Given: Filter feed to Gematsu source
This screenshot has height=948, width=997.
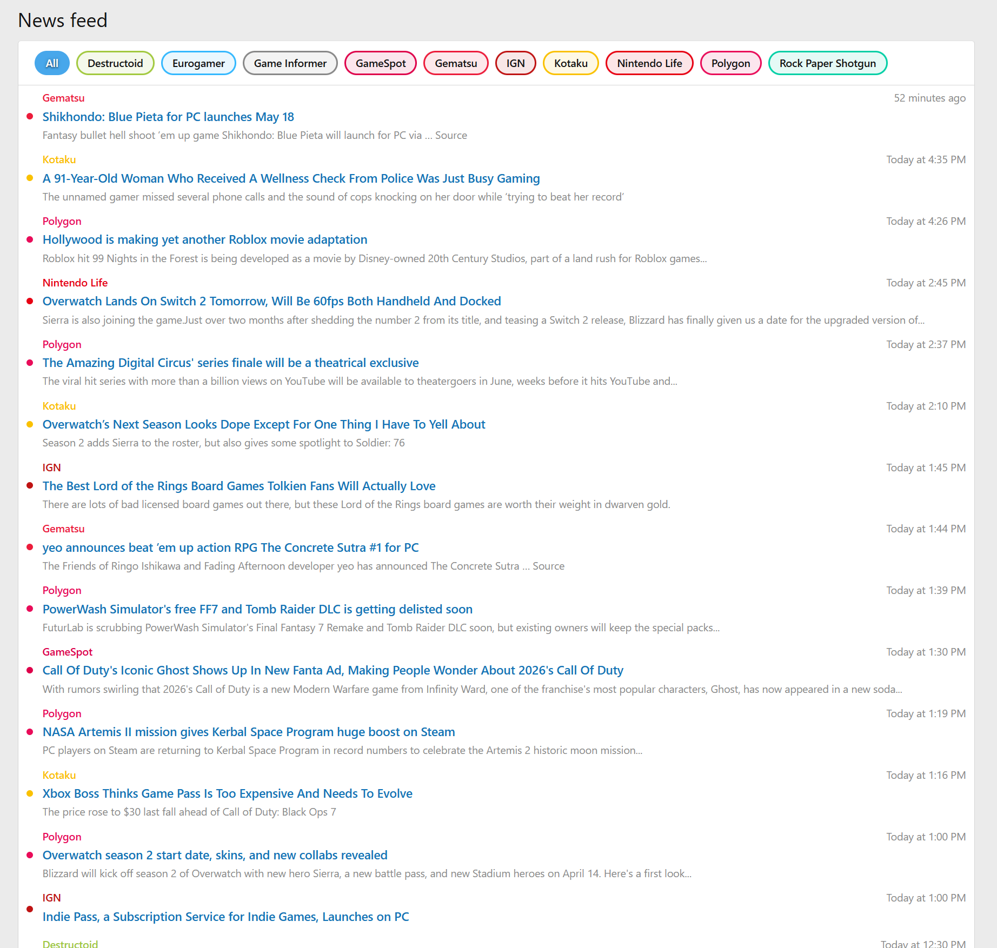Looking at the screenshot, I should (455, 63).
